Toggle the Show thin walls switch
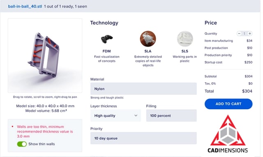This screenshot has height=157, width=263. tap(22, 144)
